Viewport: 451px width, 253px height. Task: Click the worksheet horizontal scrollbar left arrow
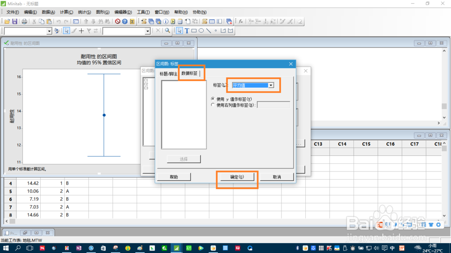[x=7, y=221]
